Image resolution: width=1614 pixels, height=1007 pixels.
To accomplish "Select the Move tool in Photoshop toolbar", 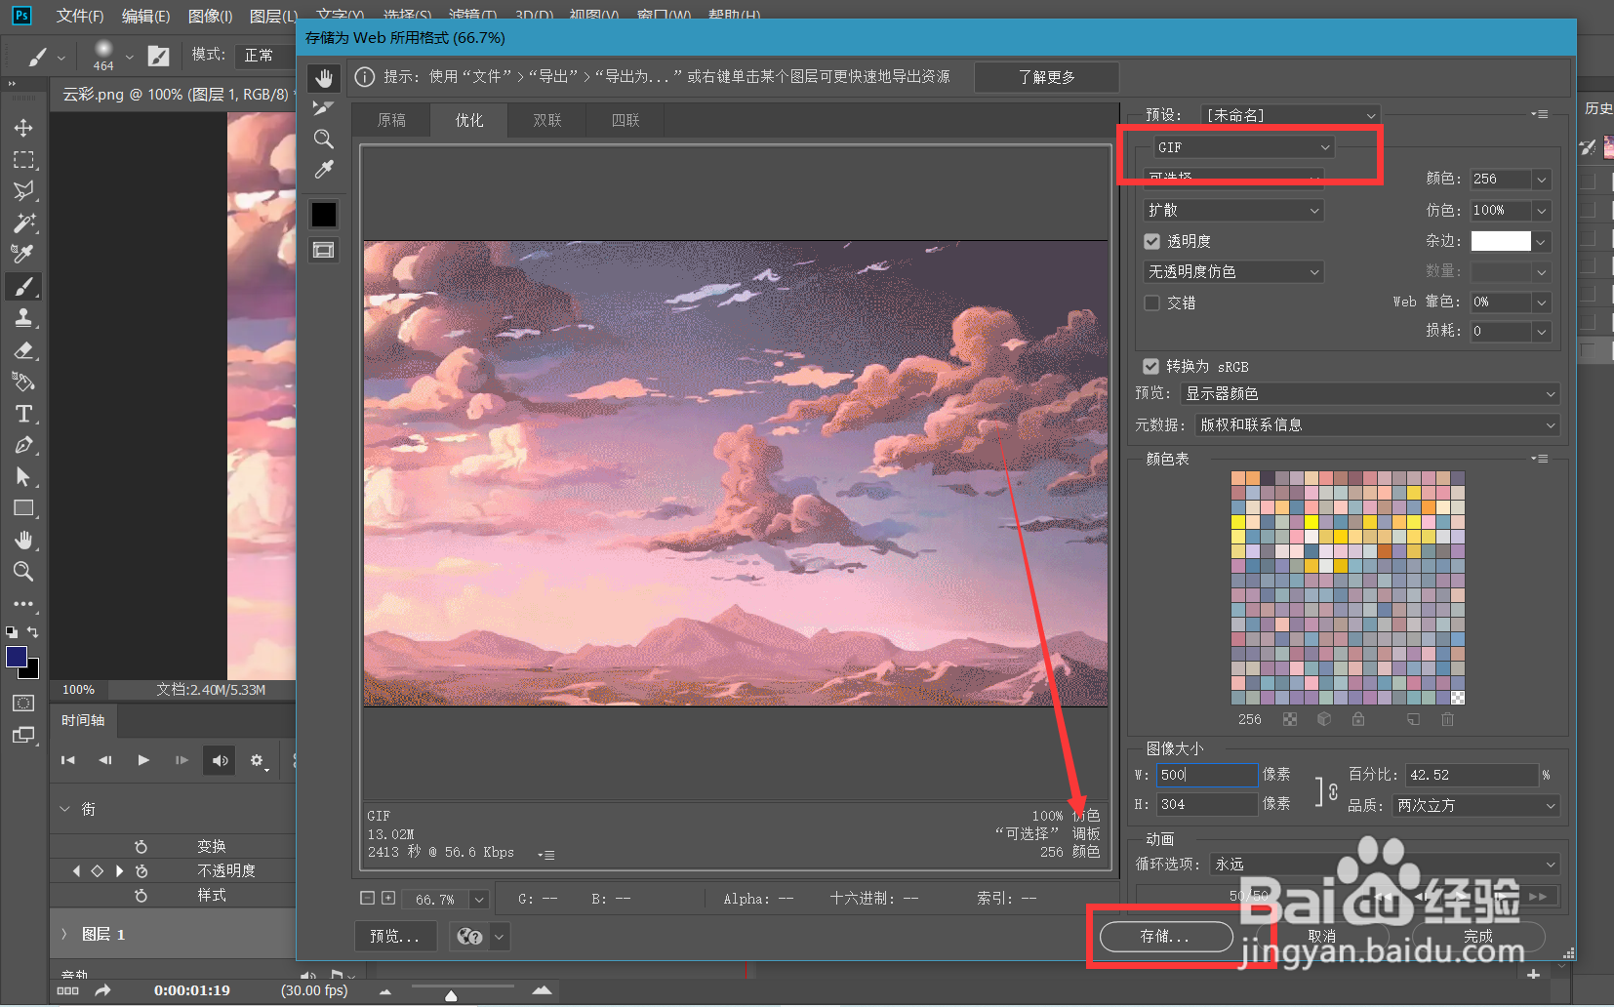I will 23,128.
